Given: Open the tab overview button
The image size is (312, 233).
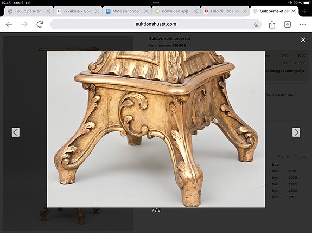Looking at the screenshot, I should pyautogui.click(x=288, y=24).
